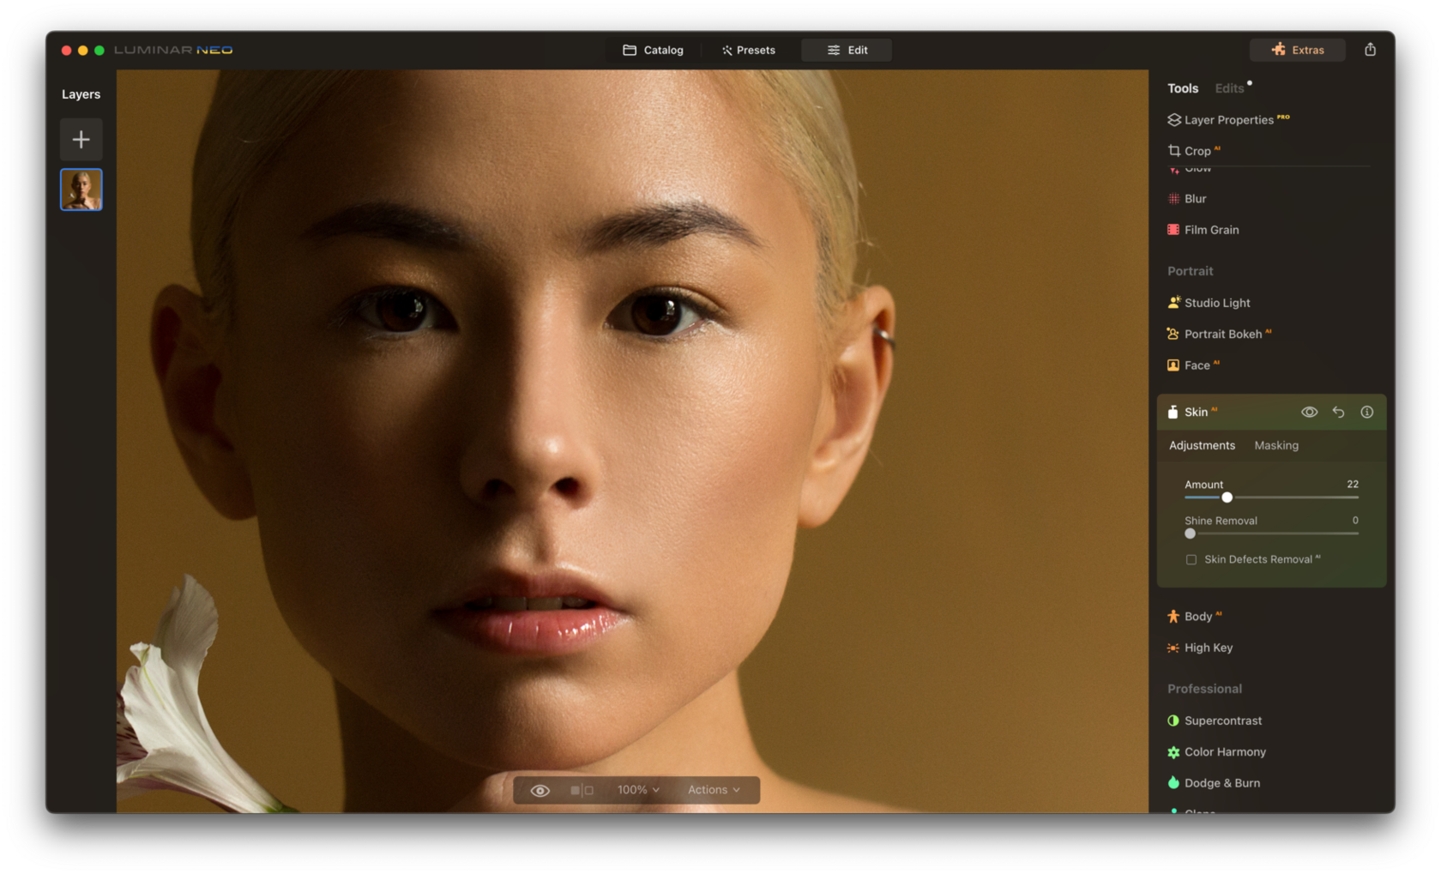Switch to the Presets view
Viewport: 1441px width, 874px height.
(x=748, y=50)
